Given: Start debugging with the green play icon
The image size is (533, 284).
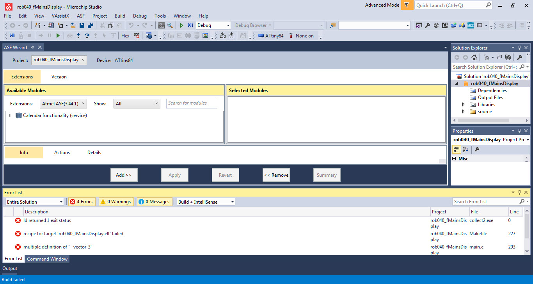Looking at the screenshot, I should tap(181, 25).
